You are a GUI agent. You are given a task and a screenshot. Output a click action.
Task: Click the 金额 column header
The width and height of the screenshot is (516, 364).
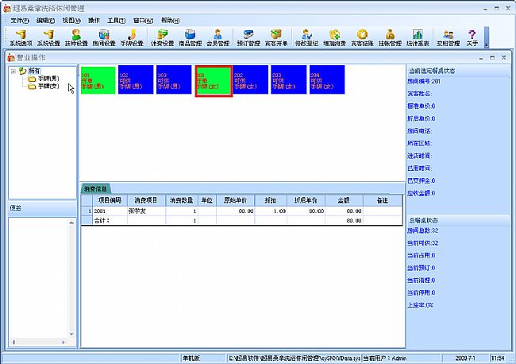pos(344,200)
